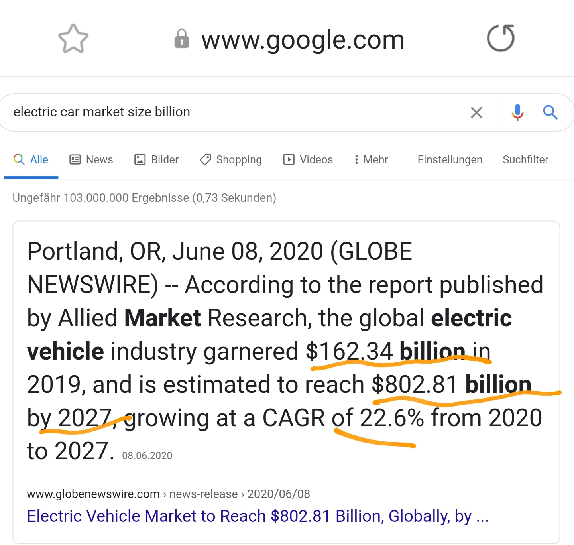Open the Einstellungen settings menu
574x545 pixels.
[x=450, y=160]
